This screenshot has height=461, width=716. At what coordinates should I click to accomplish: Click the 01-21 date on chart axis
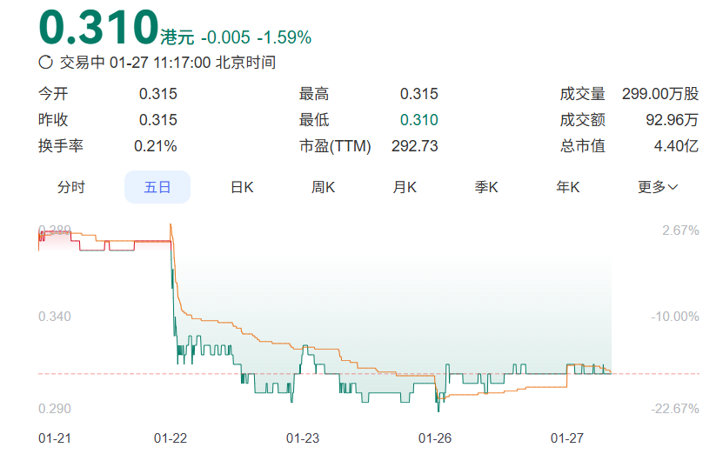pyautogui.click(x=55, y=438)
